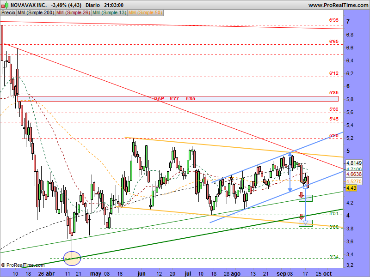Viewport: 370px width, 277px height.
Task: Click the 6,8 value on the price scale
Action: coord(350,35)
